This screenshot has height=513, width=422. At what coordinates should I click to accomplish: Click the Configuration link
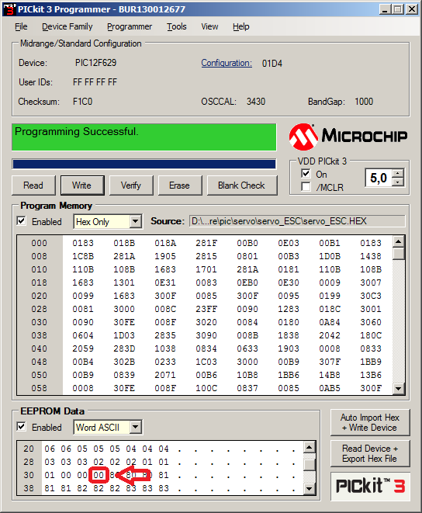point(227,63)
